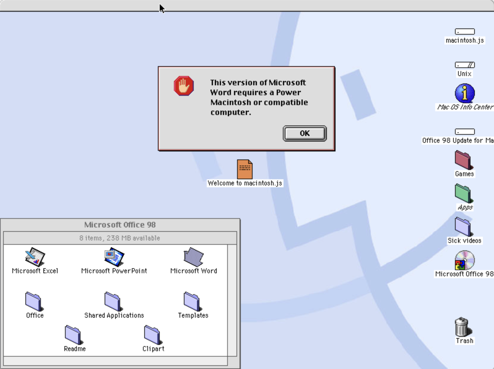Image resolution: width=494 pixels, height=369 pixels.
Task: Click the horizontal scrollbar of Office 98 window
Action: (115, 361)
